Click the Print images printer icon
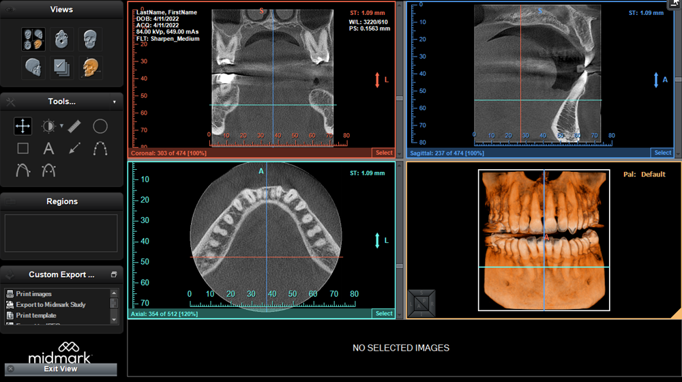The height and width of the screenshot is (382, 682). (10, 294)
